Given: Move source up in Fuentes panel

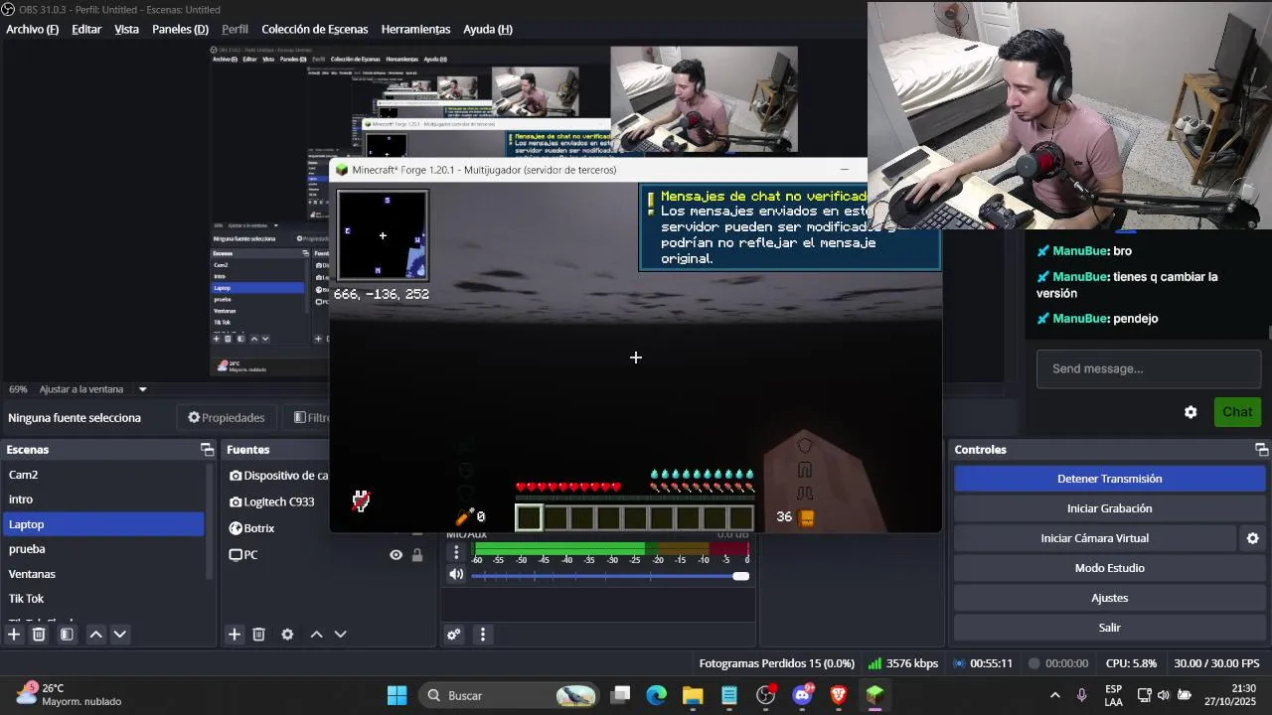Looking at the screenshot, I should pyautogui.click(x=316, y=634).
